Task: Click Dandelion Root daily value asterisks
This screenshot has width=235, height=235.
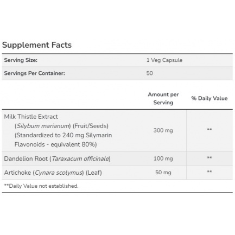Action: click(x=209, y=158)
